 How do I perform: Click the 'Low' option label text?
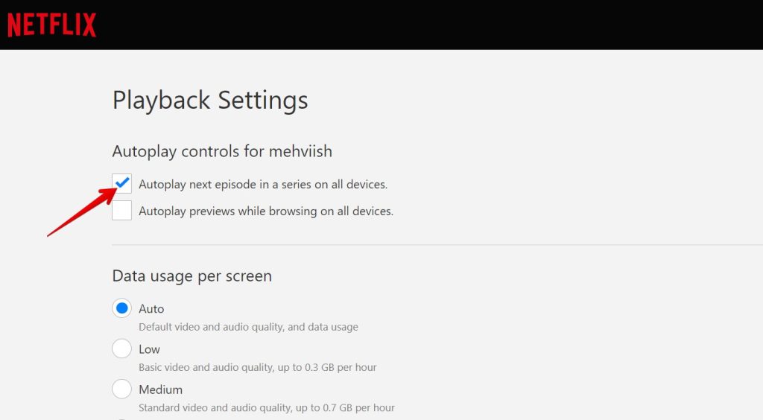pyautogui.click(x=149, y=349)
